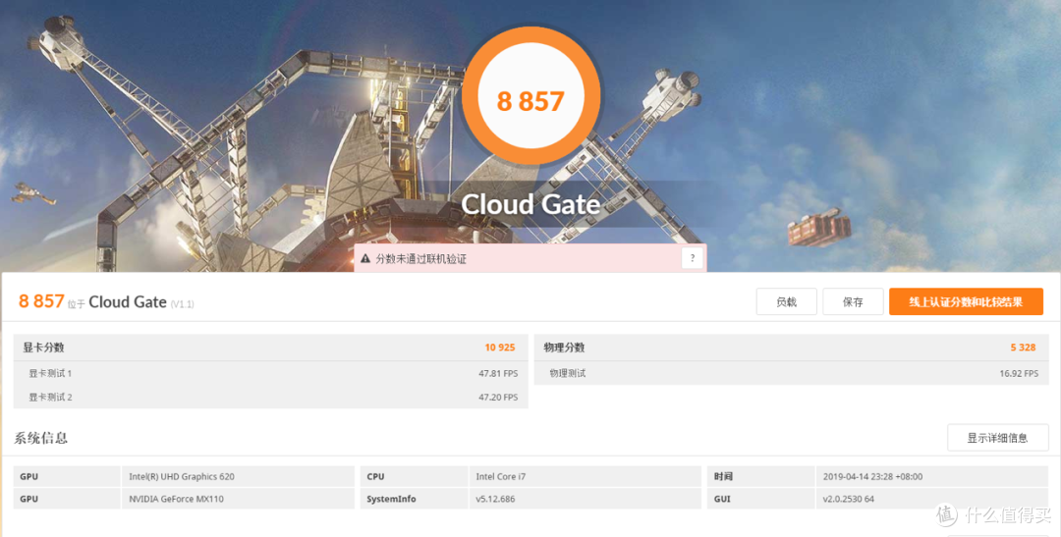Click the 负载 load button
This screenshot has width=1061, height=537.
(x=786, y=301)
